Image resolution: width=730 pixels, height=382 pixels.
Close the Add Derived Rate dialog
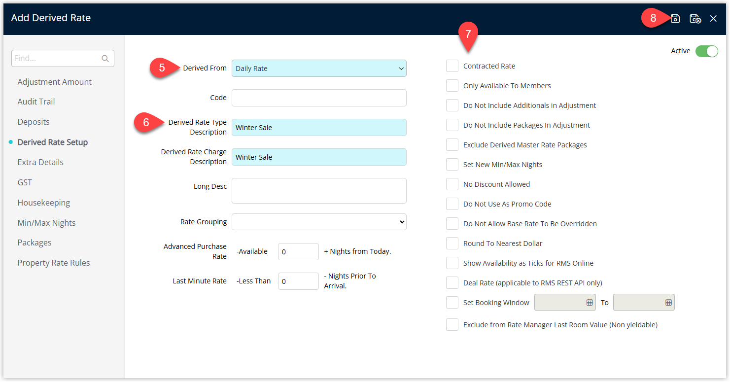[x=713, y=19]
